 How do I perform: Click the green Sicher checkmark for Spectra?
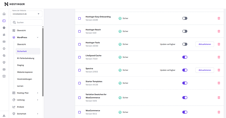pyautogui.click(x=120, y=70)
